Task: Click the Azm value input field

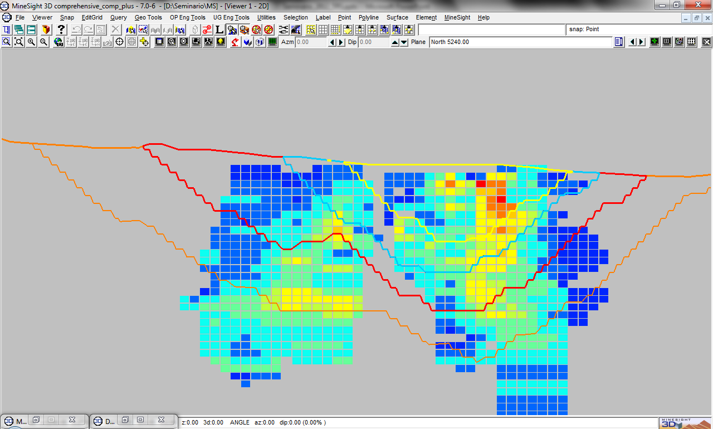Action: [311, 42]
